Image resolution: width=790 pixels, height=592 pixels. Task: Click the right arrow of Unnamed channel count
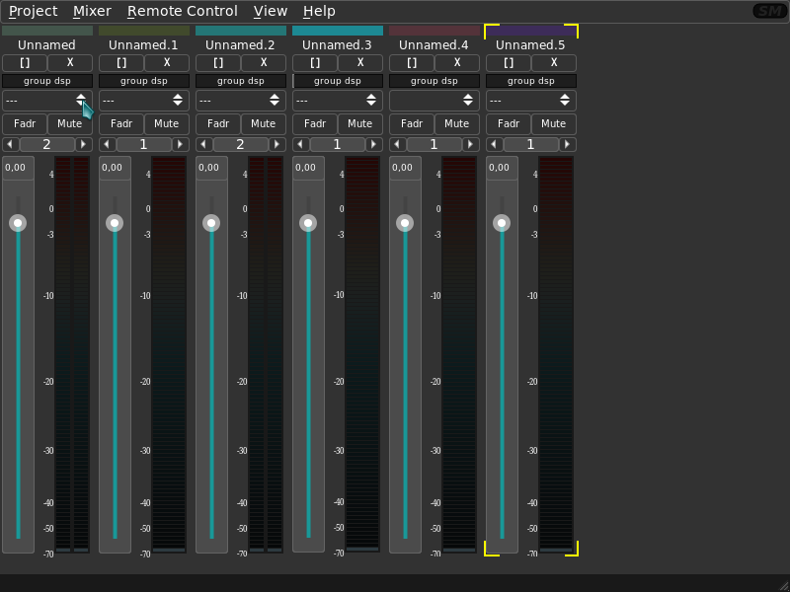tap(84, 144)
